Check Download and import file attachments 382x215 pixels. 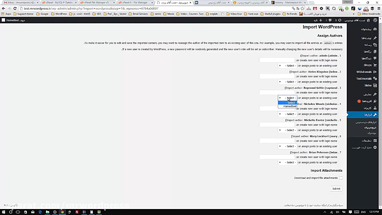(x=341, y=178)
